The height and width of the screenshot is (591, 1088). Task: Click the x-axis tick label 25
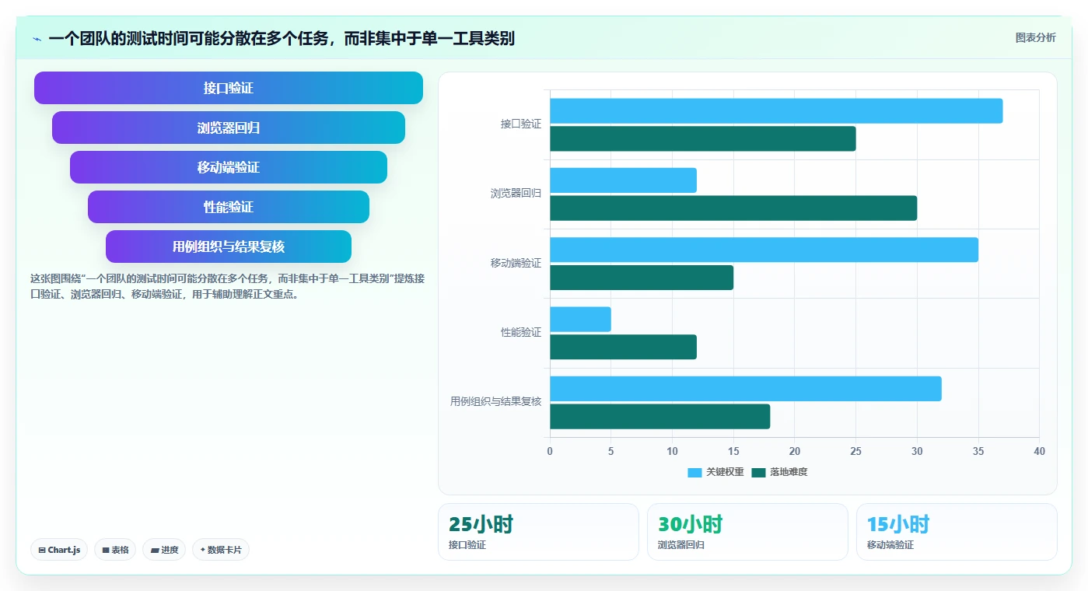pyautogui.click(x=855, y=452)
